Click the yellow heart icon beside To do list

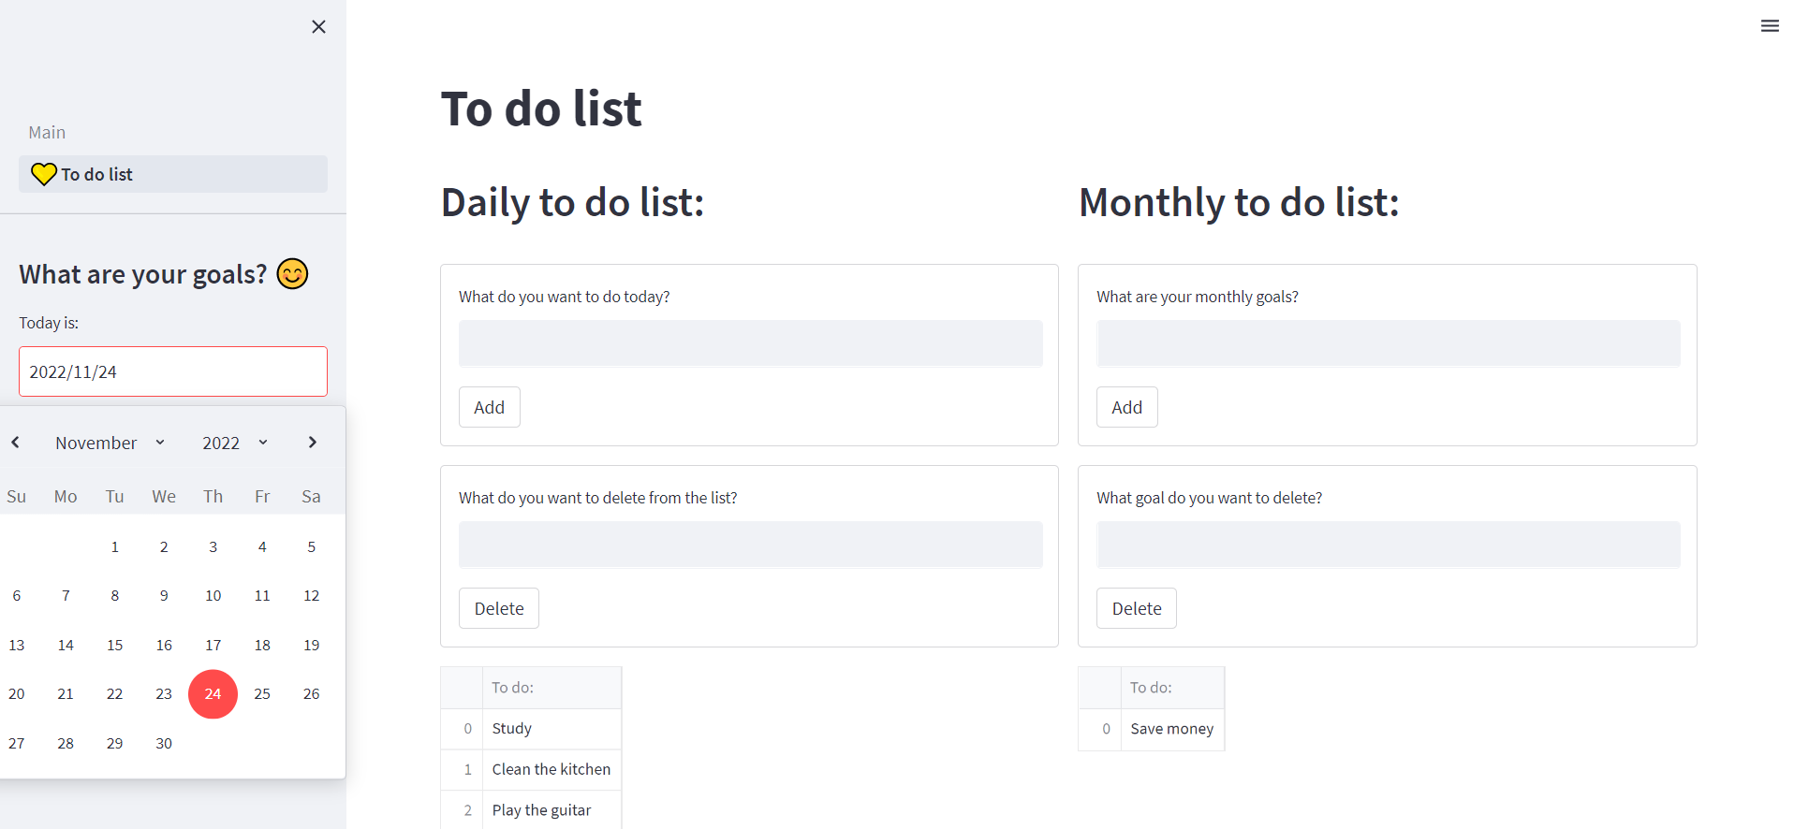pos(44,174)
